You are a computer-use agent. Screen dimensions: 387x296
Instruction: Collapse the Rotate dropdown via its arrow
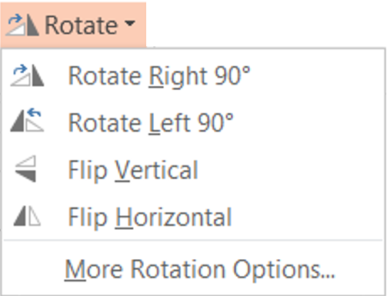[130, 24]
